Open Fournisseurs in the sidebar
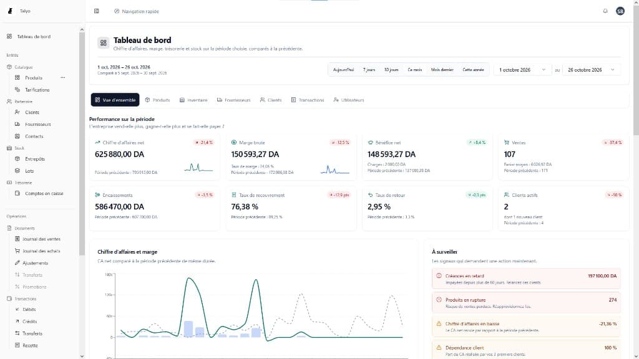 (x=38, y=124)
